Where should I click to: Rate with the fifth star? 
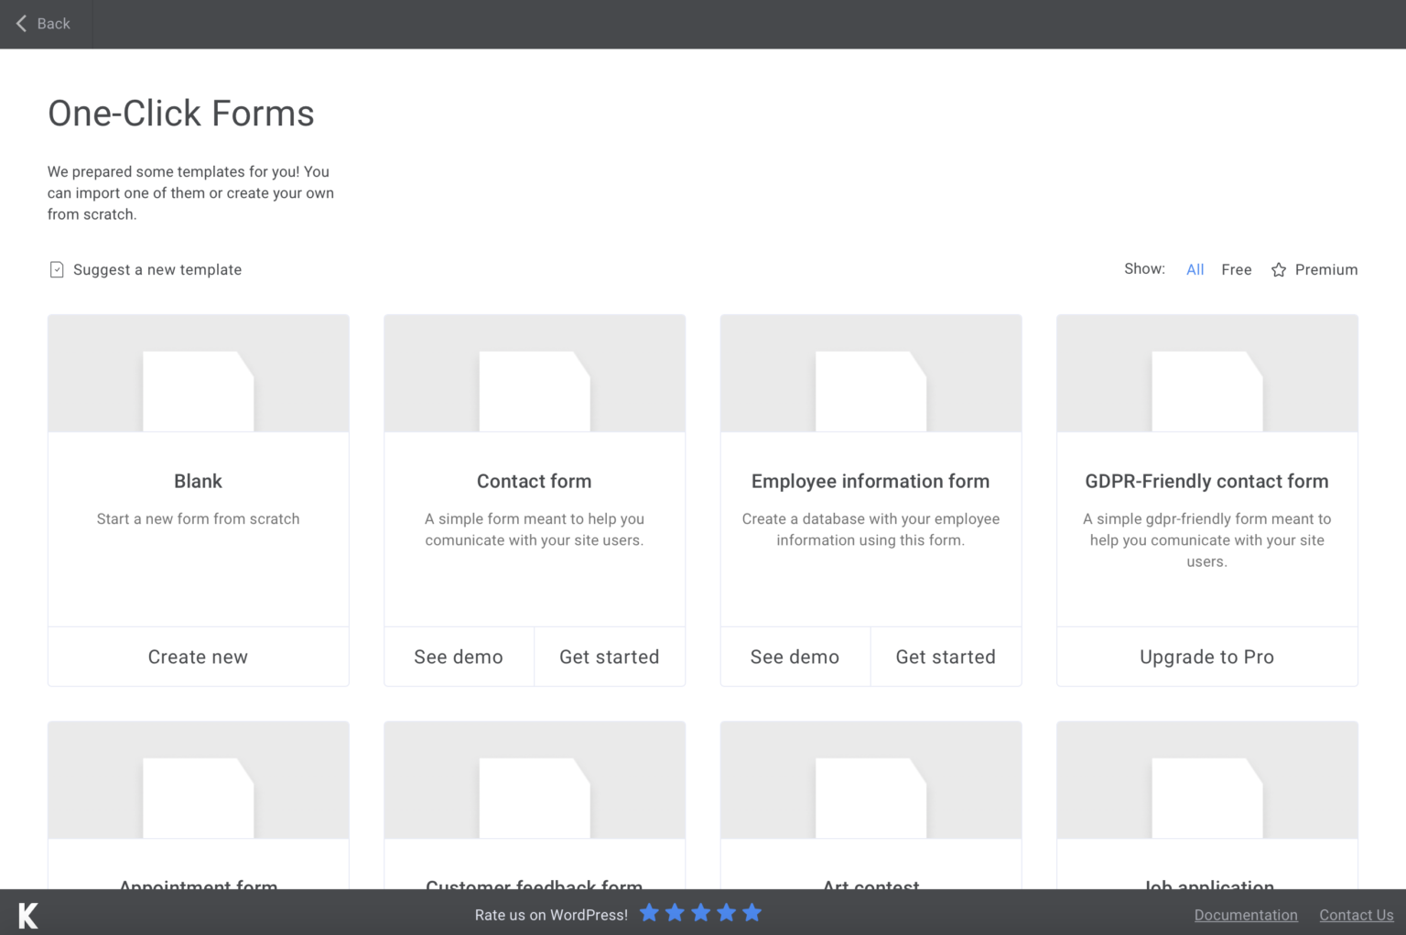click(x=752, y=912)
